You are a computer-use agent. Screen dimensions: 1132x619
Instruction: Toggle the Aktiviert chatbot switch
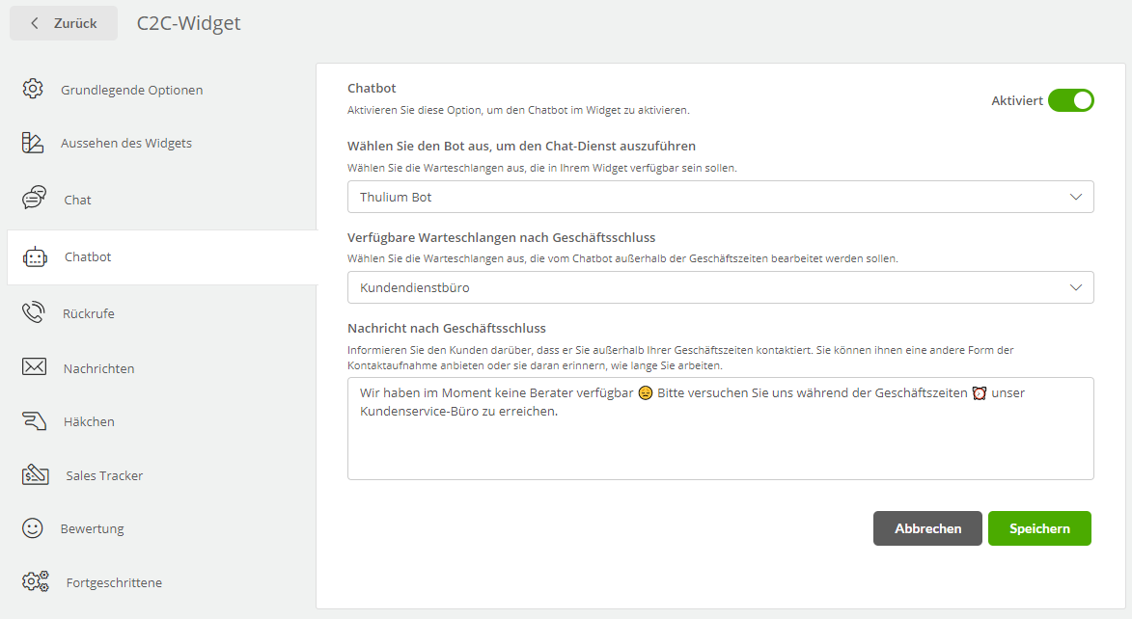[1070, 100]
